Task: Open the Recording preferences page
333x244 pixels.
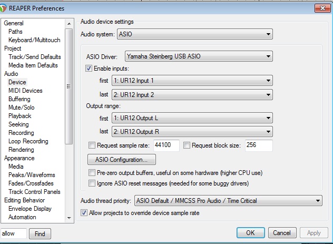Action: [21, 133]
